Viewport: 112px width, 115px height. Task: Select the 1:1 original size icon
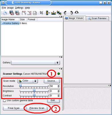click(x=35, y=13)
